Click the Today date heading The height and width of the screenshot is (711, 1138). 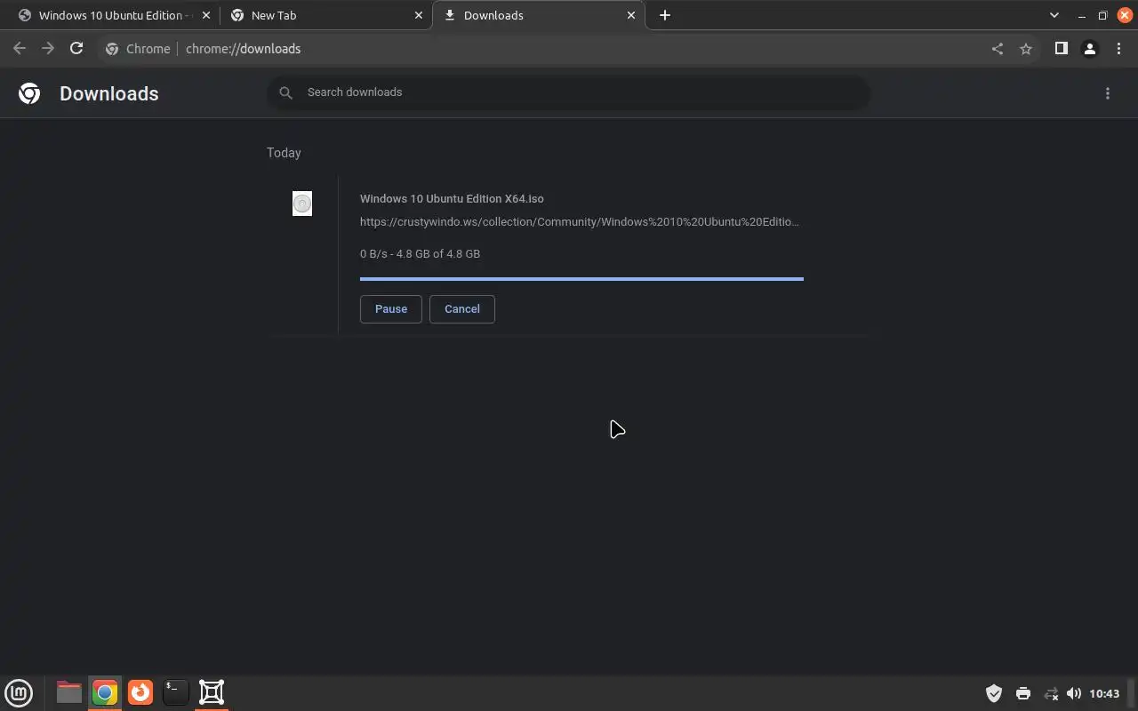tap(284, 153)
